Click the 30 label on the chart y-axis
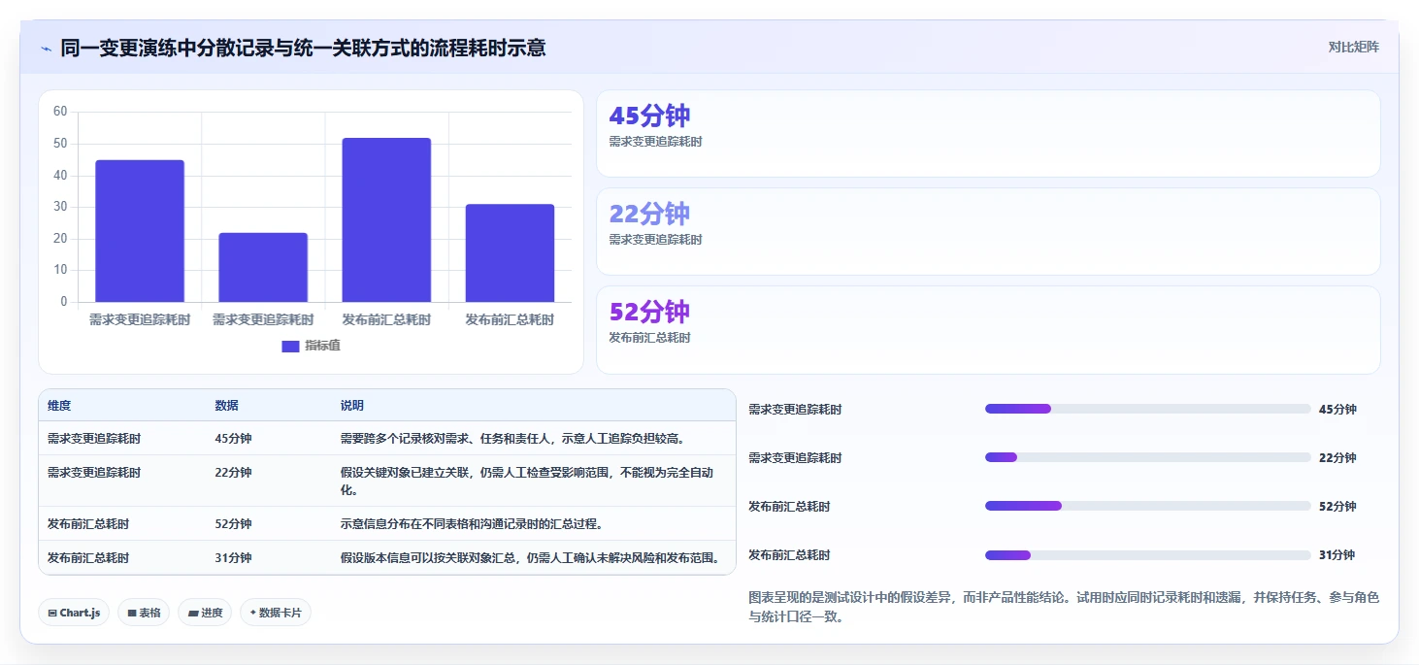 point(60,207)
